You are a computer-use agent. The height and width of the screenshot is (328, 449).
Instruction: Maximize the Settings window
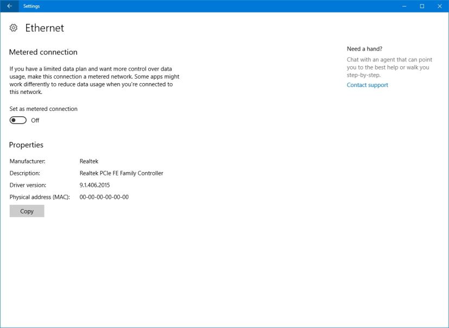[422, 6]
